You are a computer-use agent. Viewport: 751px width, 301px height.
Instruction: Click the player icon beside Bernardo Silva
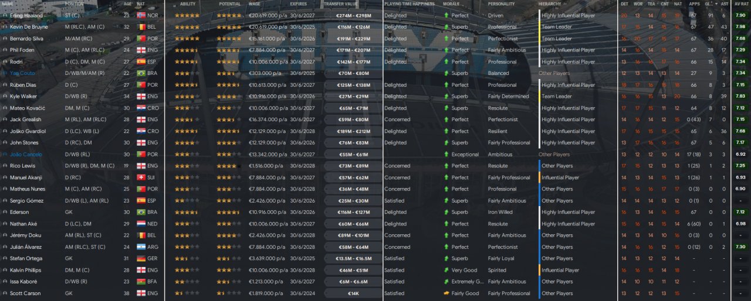(5, 39)
